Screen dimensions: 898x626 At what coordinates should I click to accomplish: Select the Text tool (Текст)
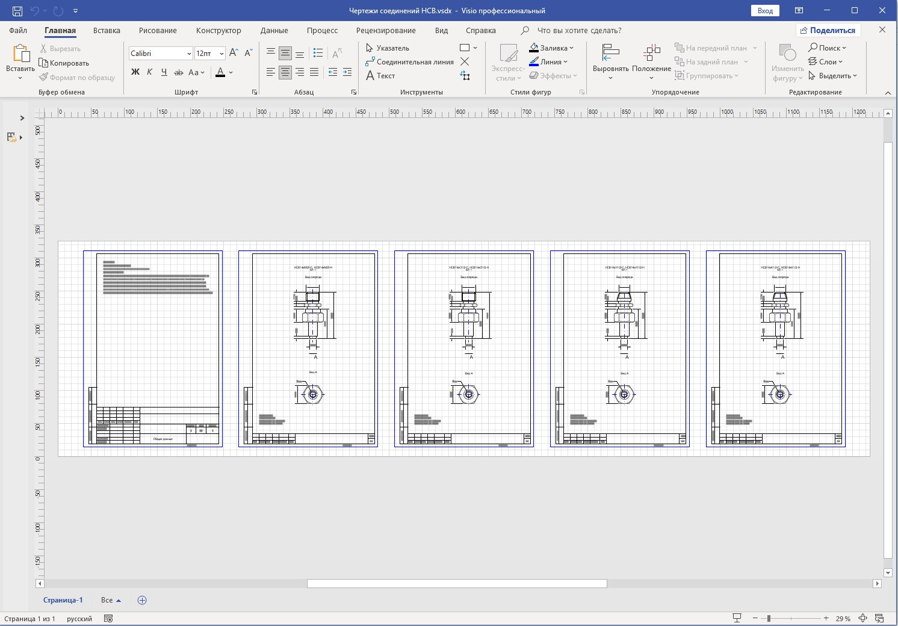(380, 76)
